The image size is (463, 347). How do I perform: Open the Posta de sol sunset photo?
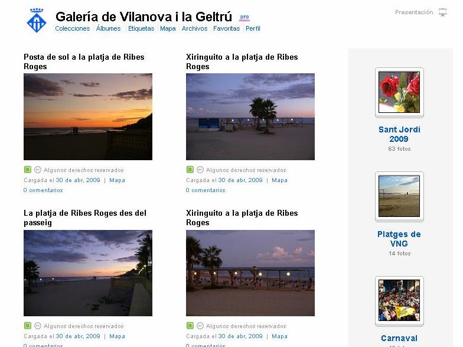click(x=88, y=117)
